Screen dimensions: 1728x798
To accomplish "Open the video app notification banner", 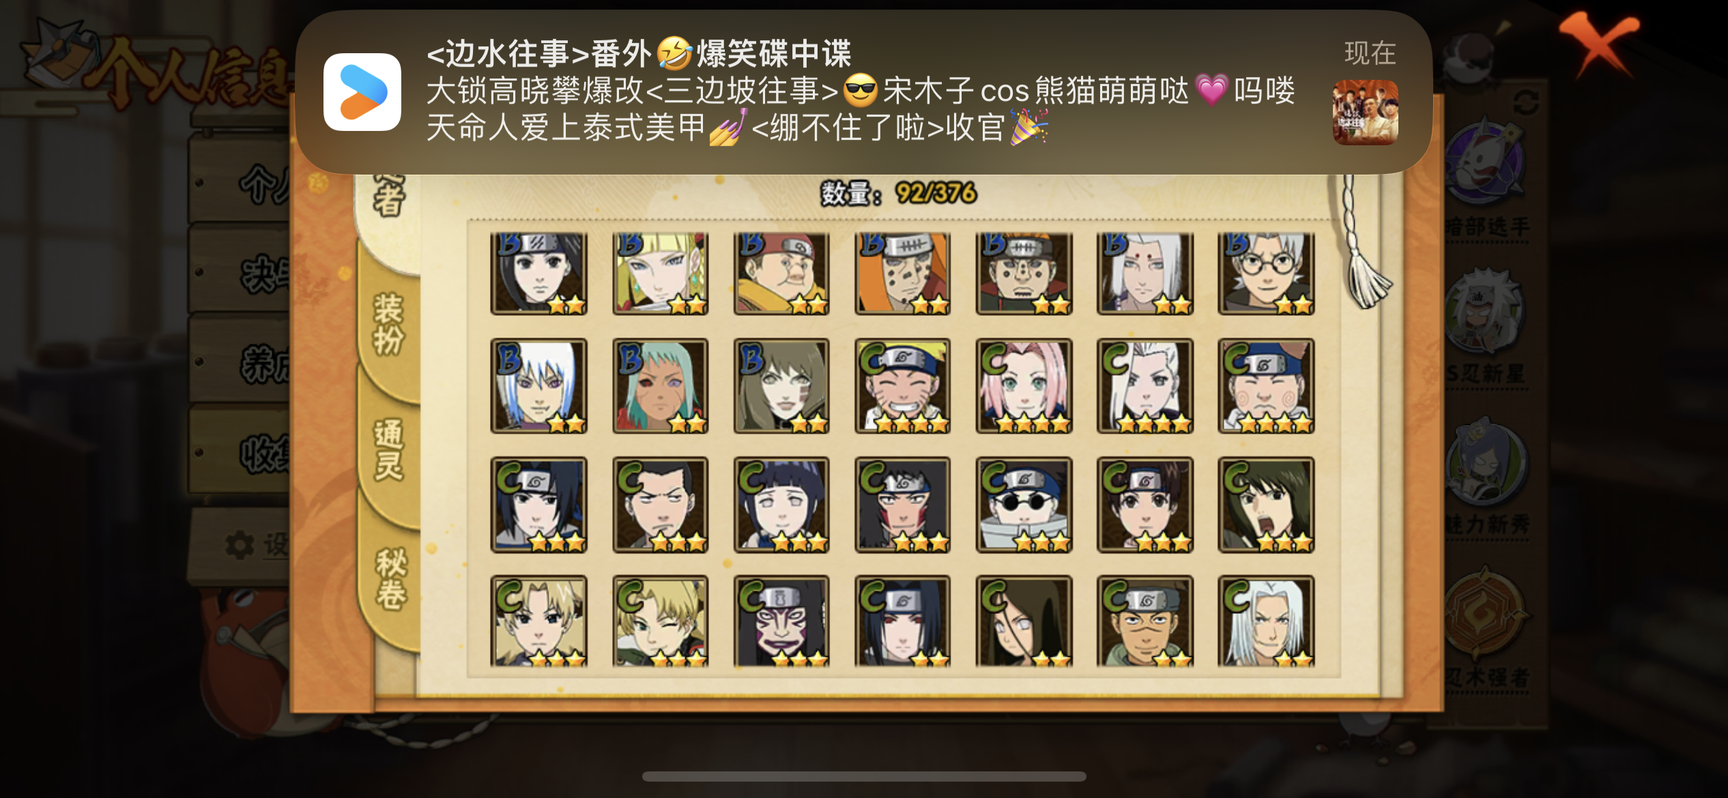I will (x=863, y=91).
